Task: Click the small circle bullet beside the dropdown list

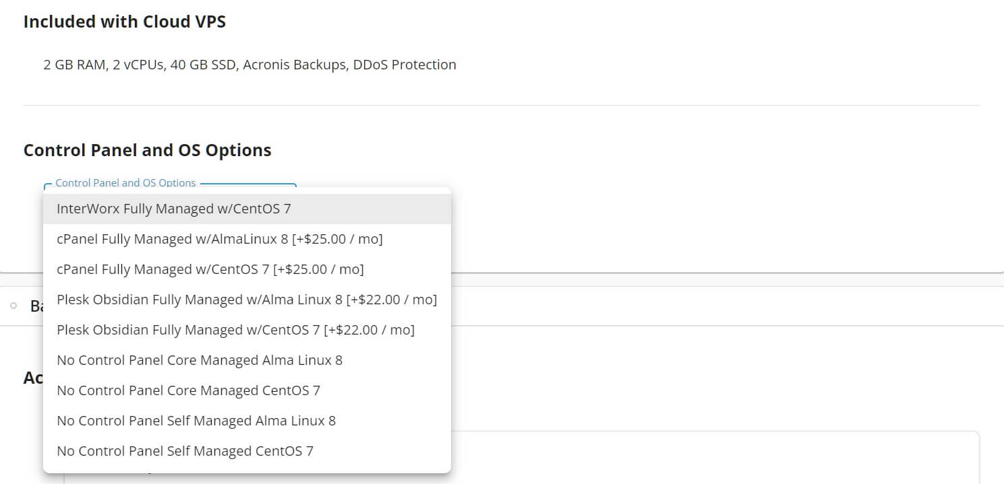Action: [13, 306]
